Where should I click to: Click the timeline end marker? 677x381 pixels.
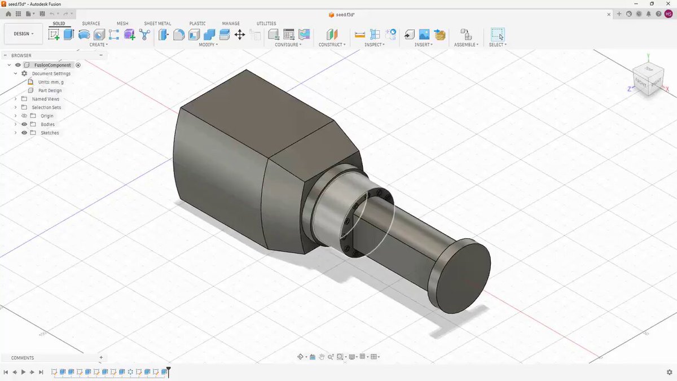pyautogui.click(x=168, y=371)
